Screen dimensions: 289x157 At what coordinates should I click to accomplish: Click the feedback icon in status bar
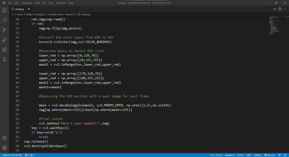(x=279, y=155)
